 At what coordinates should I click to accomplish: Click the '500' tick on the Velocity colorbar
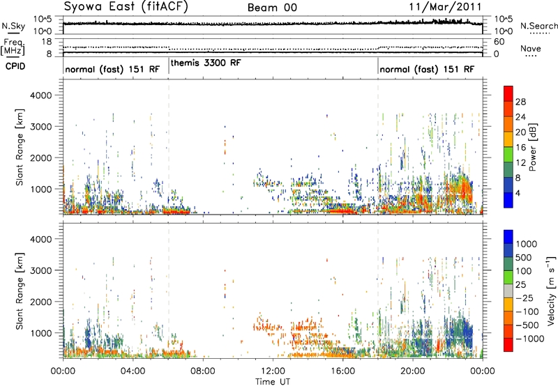point(524,258)
